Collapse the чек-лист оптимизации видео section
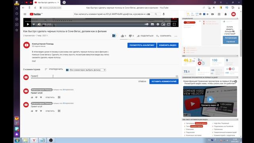 [x=237, y=119]
